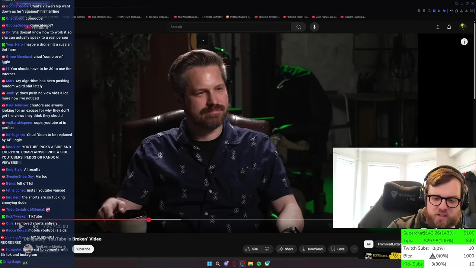Click RedLetterMedia channel avatar
Image resolution: width=476 pixels, height=268 pixels.
[x=28, y=249]
